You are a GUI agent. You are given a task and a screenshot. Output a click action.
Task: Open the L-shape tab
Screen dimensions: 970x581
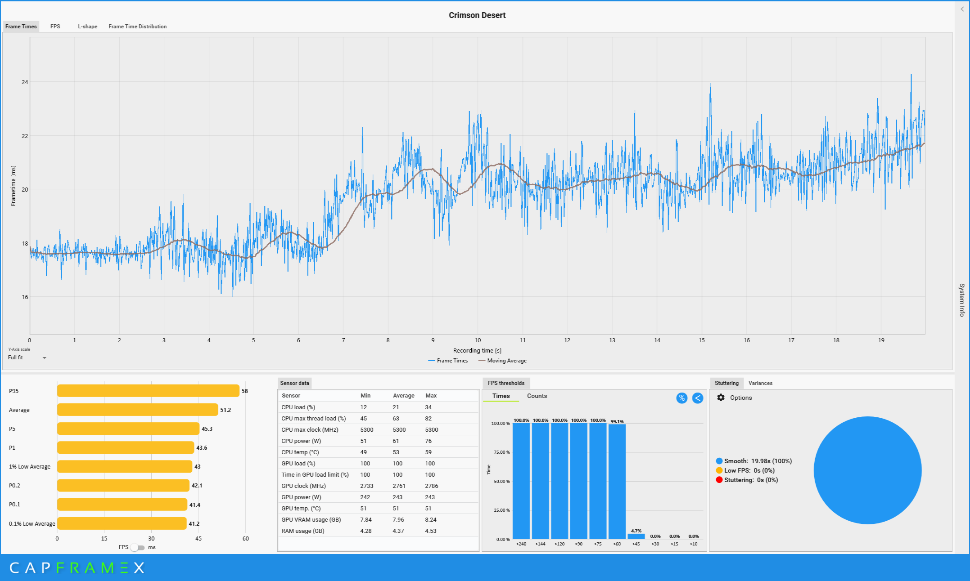(x=87, y=27)
